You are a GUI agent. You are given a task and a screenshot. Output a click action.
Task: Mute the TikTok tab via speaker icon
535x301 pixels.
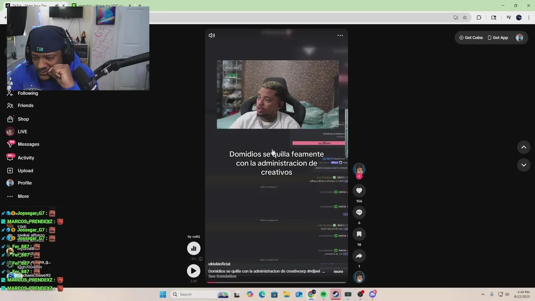point(57,6)
